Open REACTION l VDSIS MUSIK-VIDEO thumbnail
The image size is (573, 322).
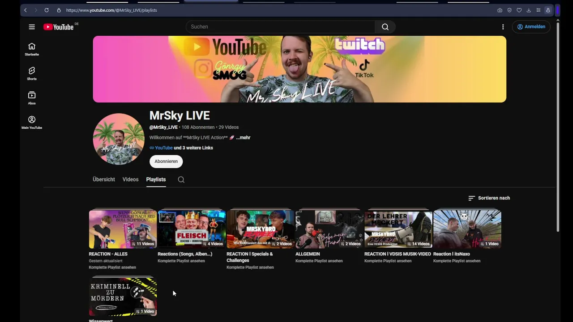pyautogui.click(x=398, y=229)
